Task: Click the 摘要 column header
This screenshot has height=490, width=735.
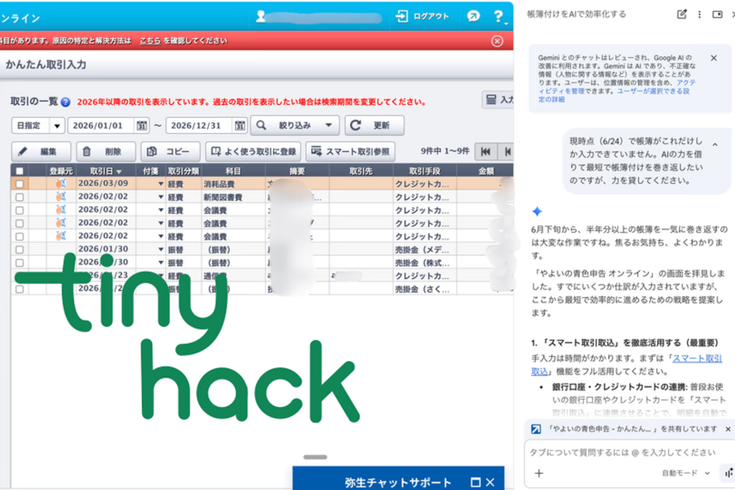Action: coord(297,171)
